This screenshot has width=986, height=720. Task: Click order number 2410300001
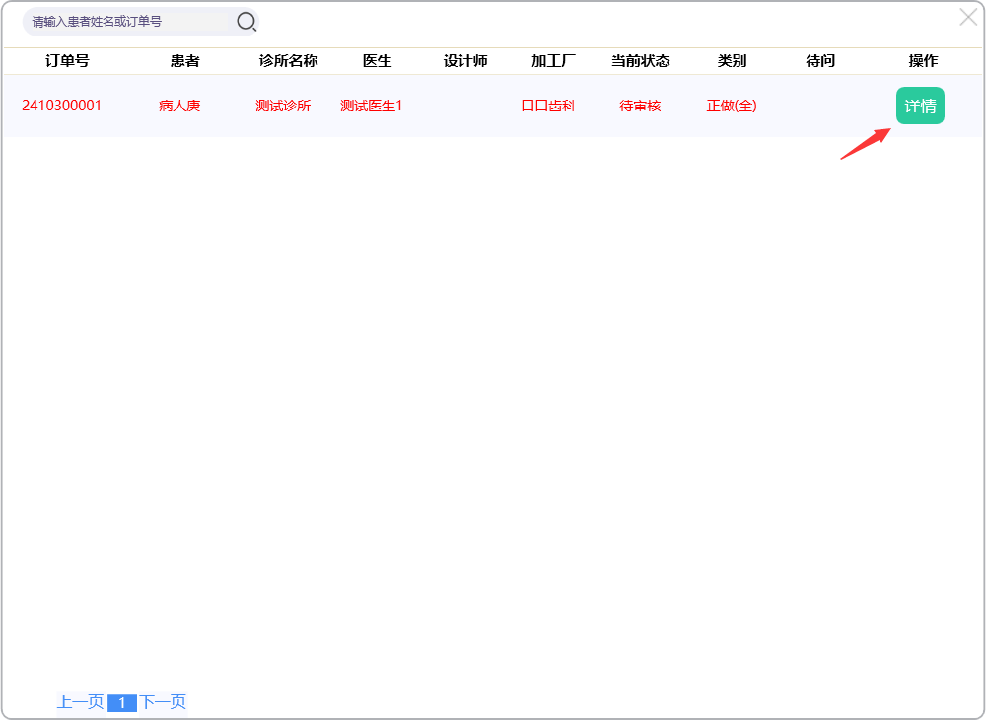point(61,106)
